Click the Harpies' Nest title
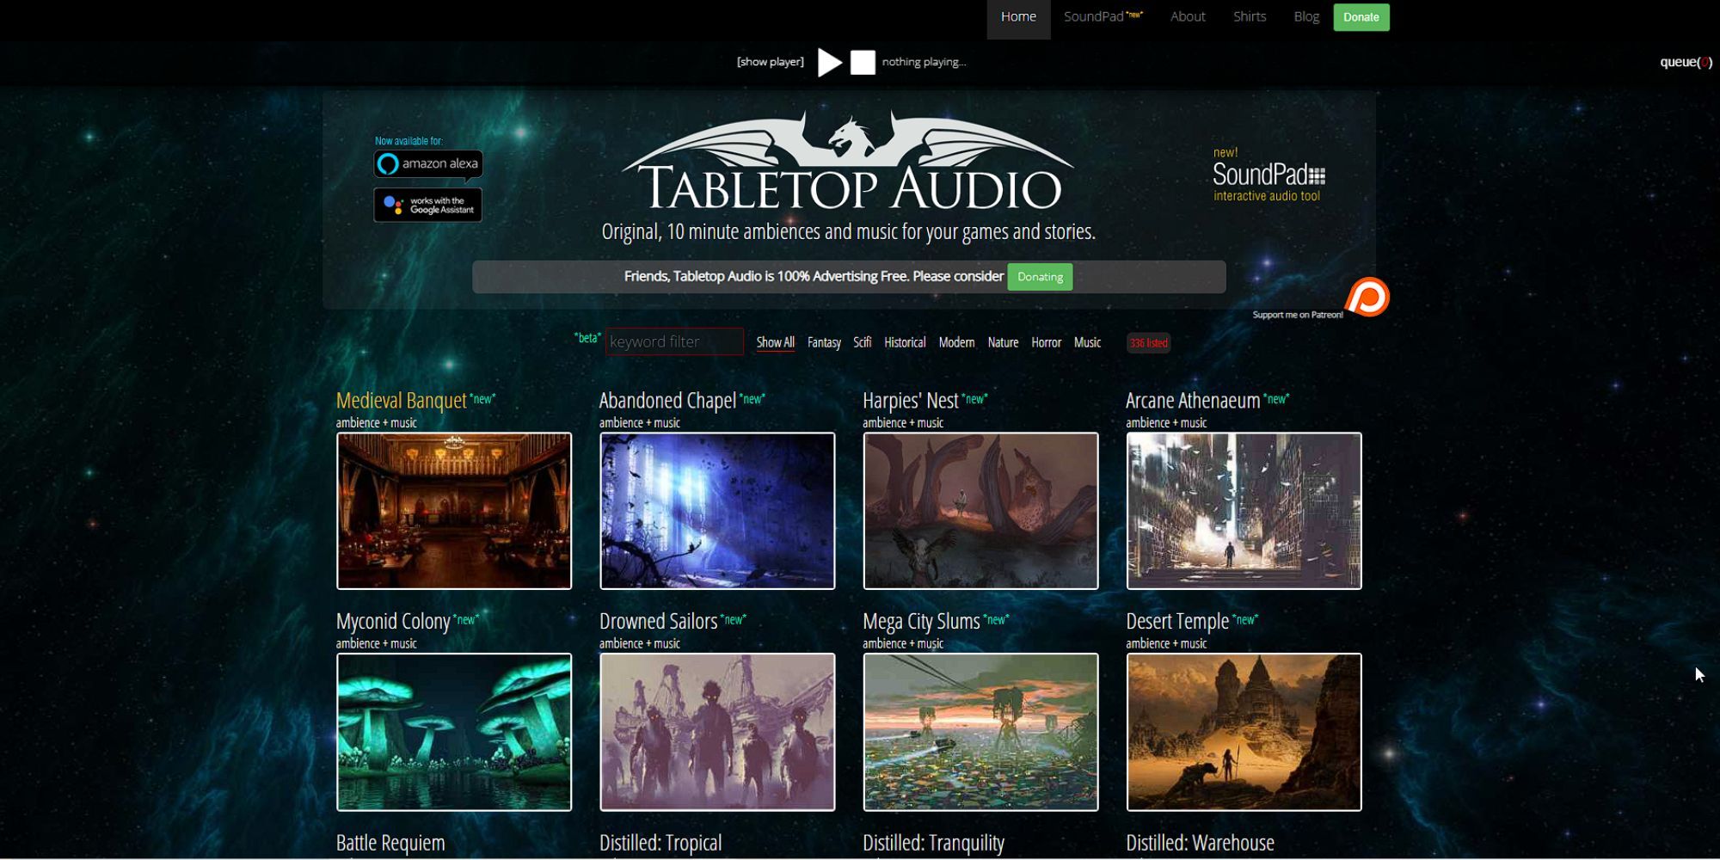This screenshot has height=860, width=1720. 910,401
